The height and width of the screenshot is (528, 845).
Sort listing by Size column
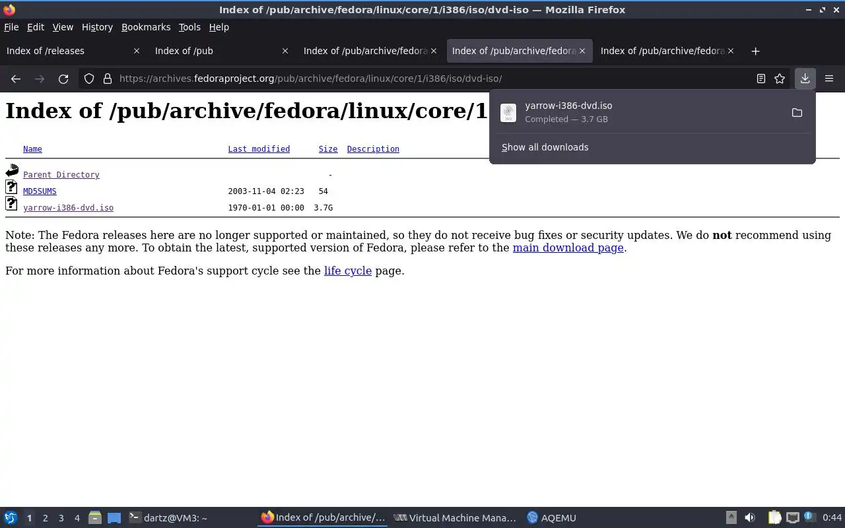(328, 149)
